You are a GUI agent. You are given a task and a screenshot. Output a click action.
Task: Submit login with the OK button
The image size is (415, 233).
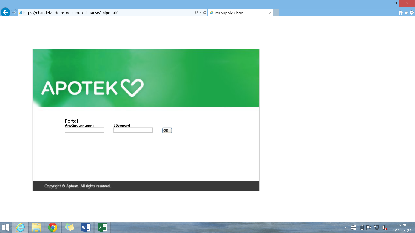tap(167, 130)
